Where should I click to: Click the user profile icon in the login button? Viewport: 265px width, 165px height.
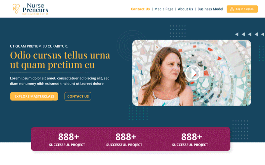click(232, 9)
